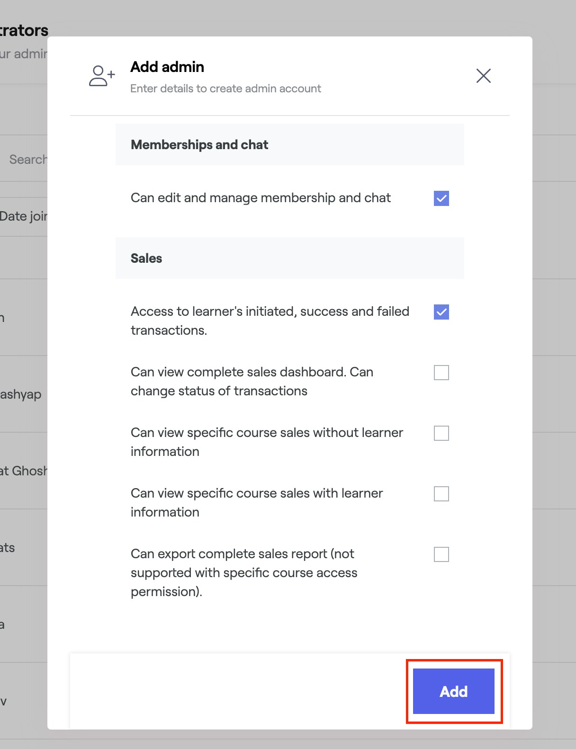Click the Sales section header

pos(146,259)
